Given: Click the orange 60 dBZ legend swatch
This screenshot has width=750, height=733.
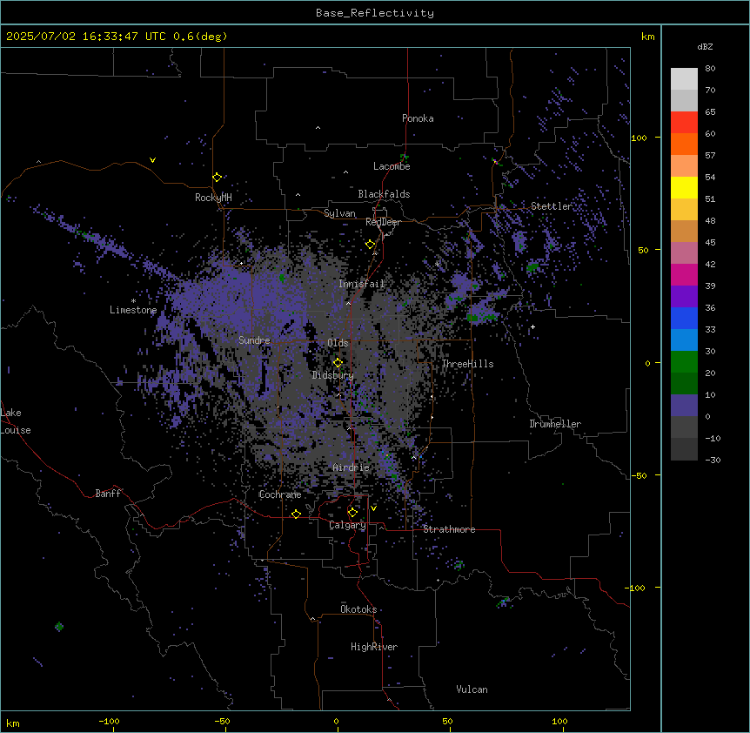Looking at the screenshot, I should pos(684,144).
